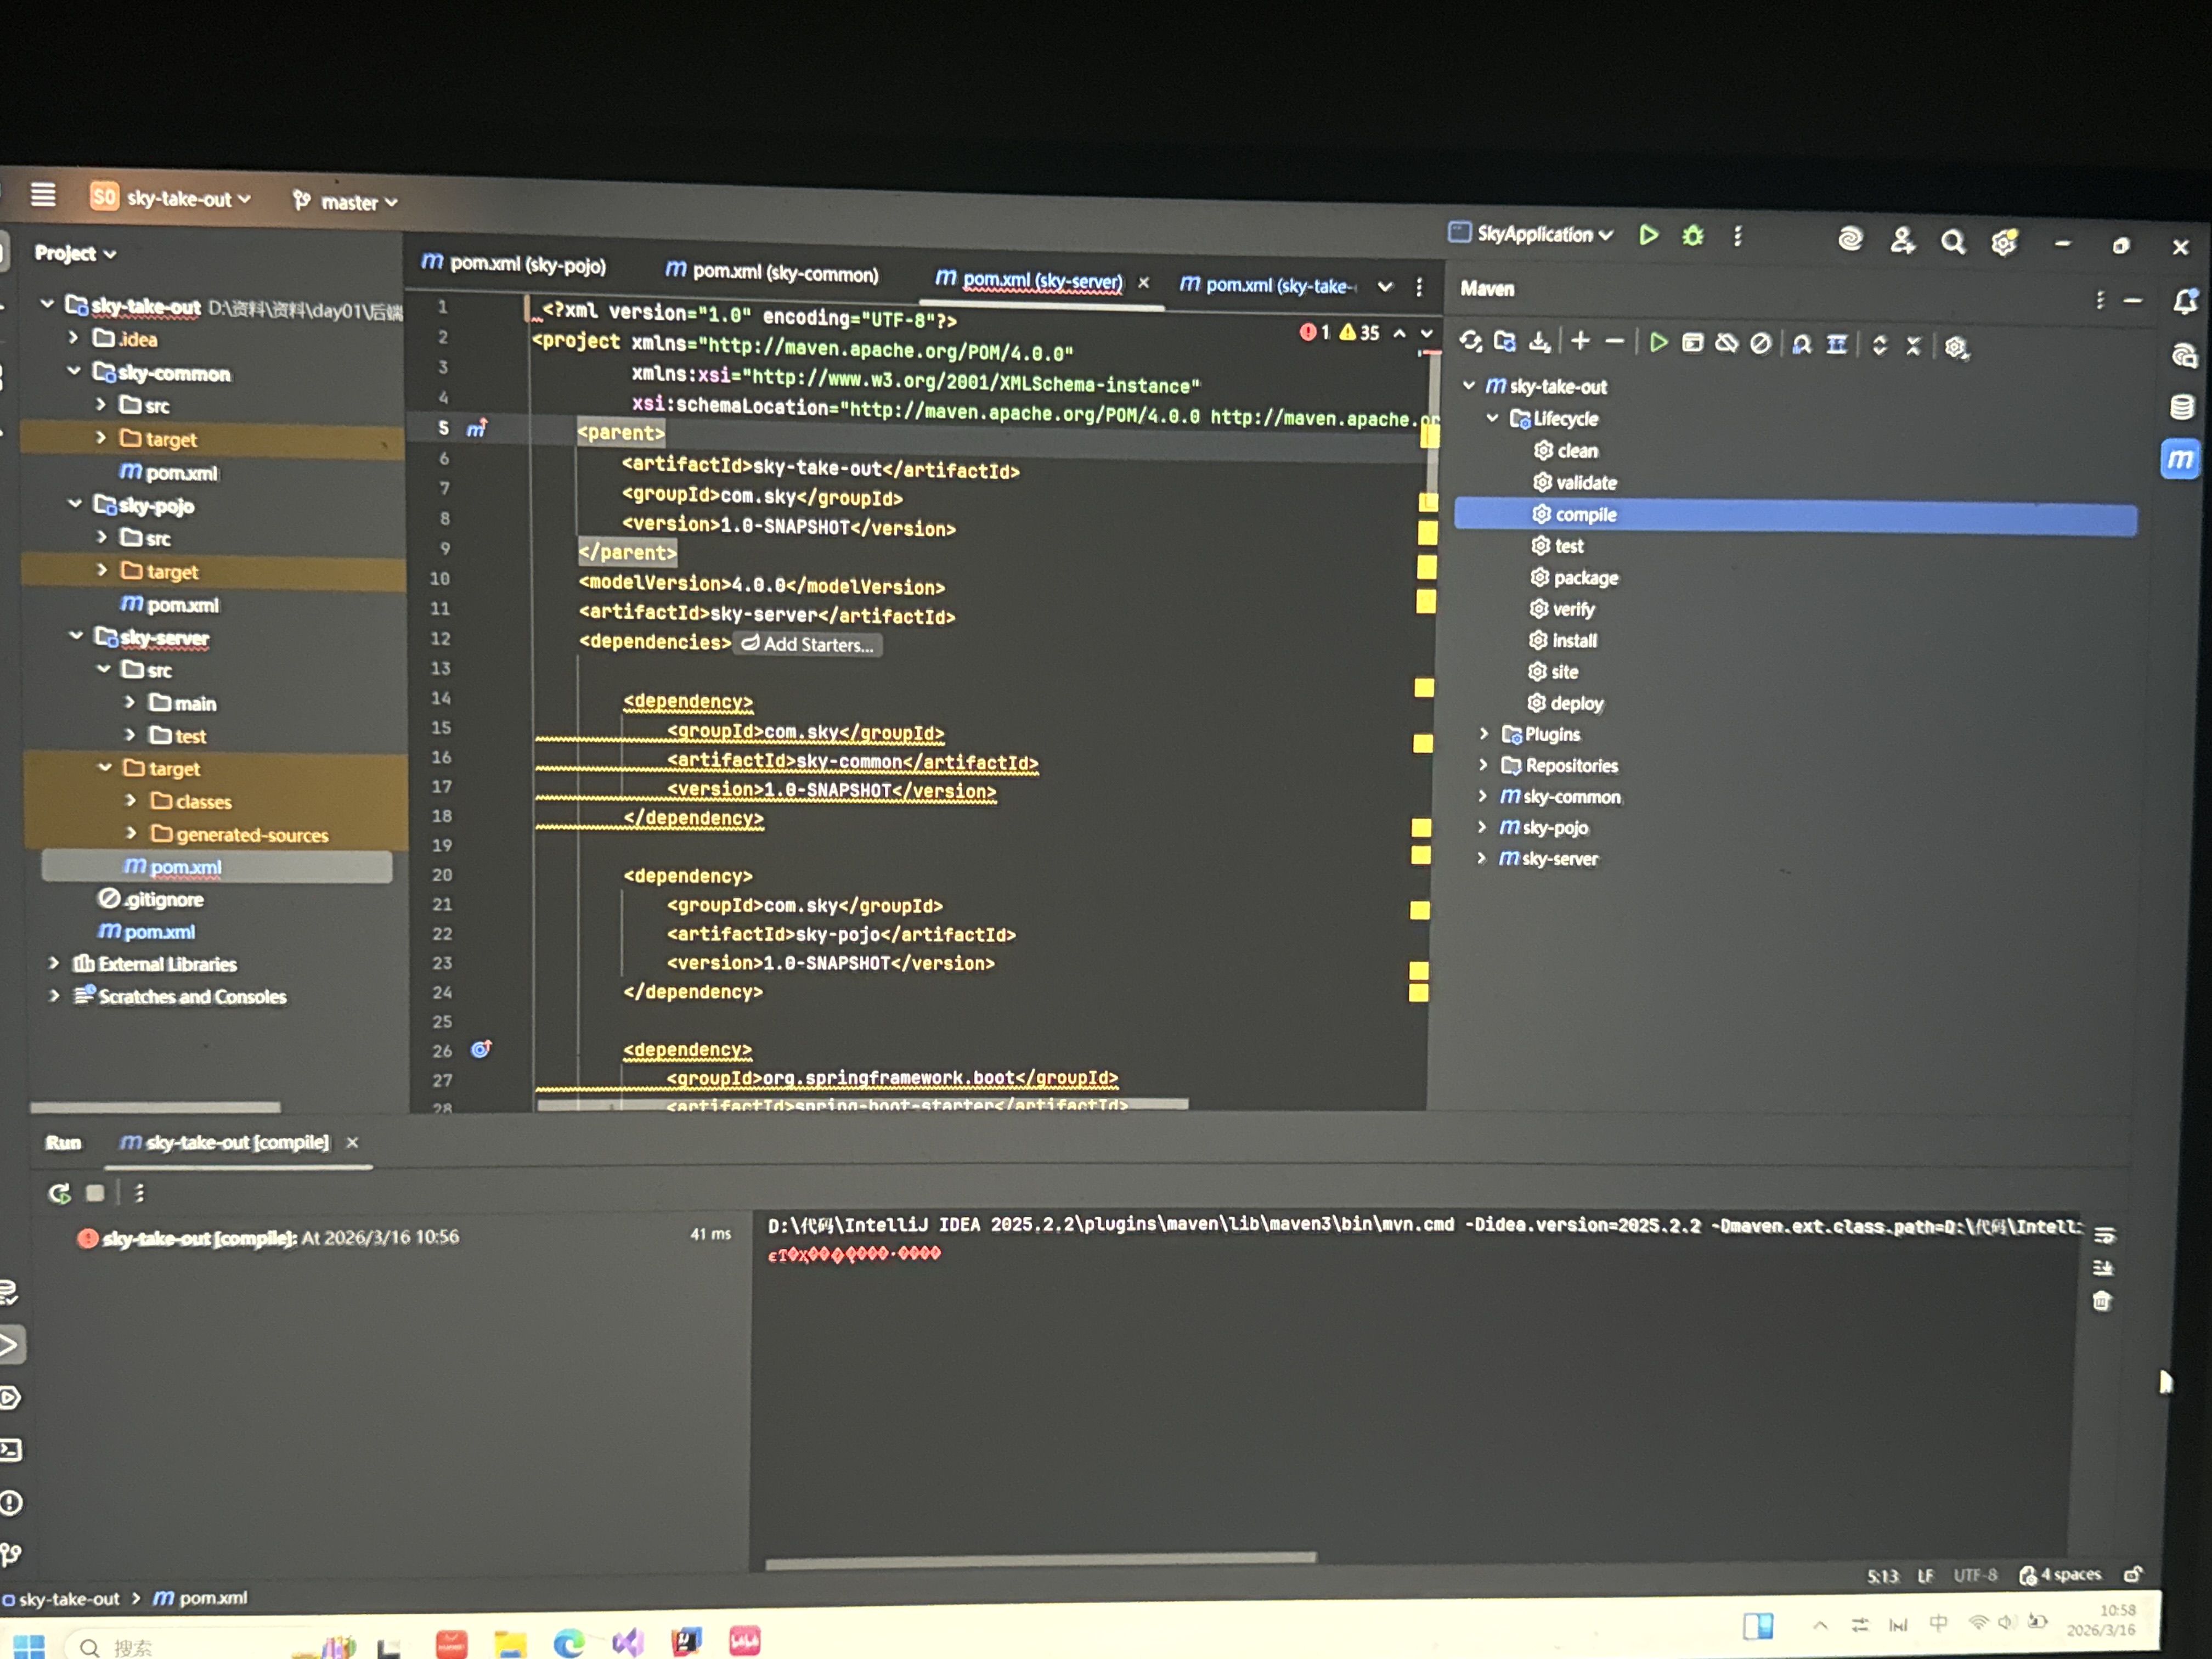Toggle Maven offline mode
The width and height of the screenshot is (2212, 1659).
pos(1727,344)
